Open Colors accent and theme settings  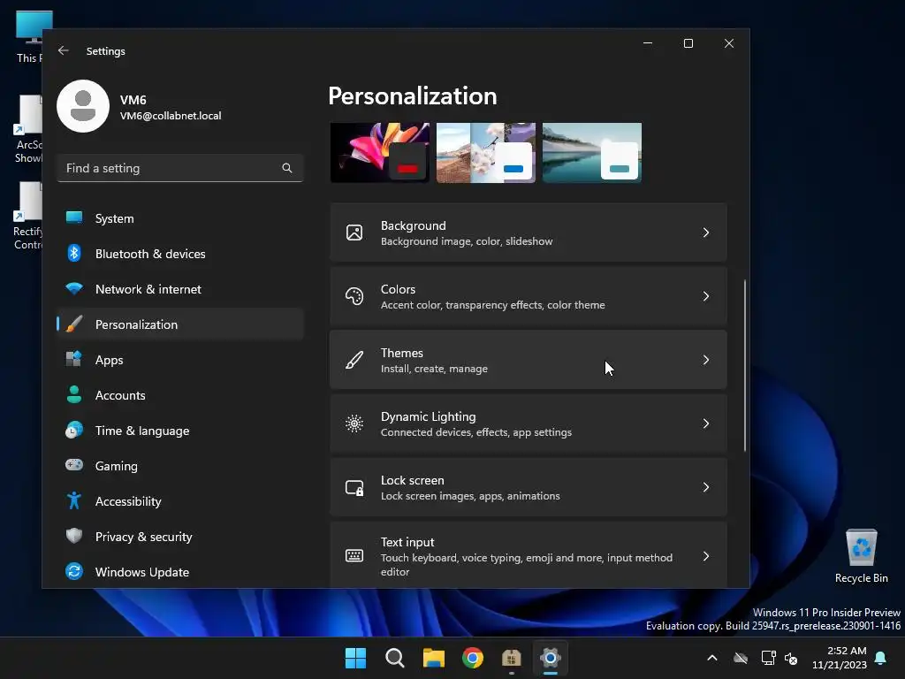(x=529, y=296)
